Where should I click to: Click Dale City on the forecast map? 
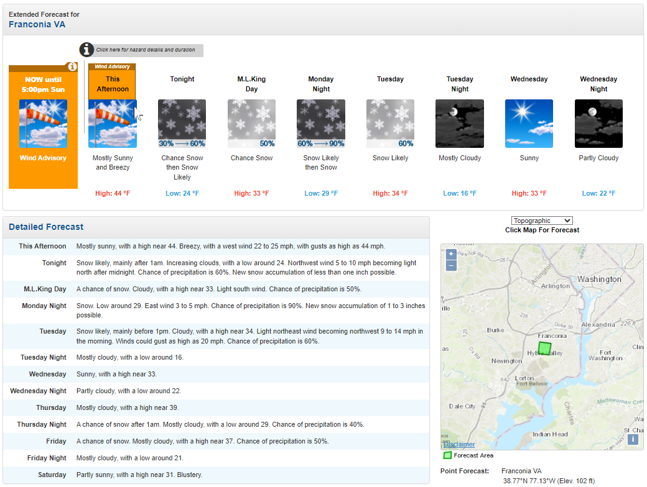tap(462, 406)
